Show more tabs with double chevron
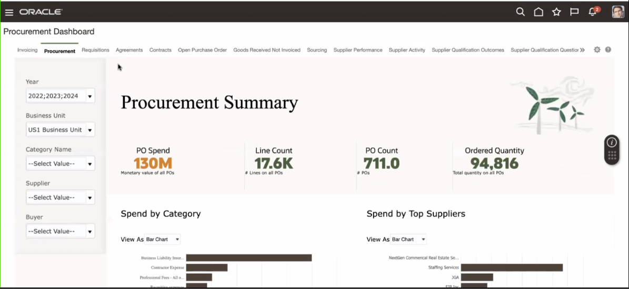629x289 pixels. tap(583, 50)
